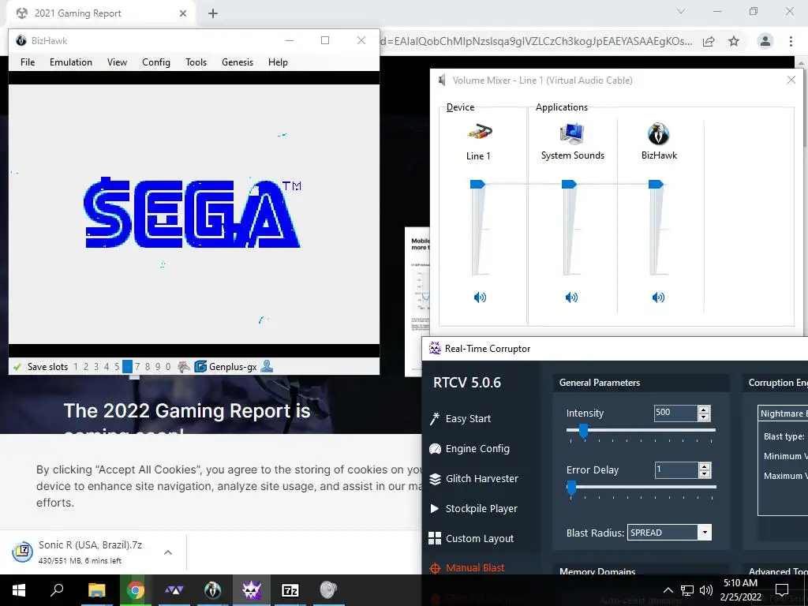Viewport: 808px width, 606px height.
Task: Click the Line 1 volume slider handle
Action: click(477, 184)
